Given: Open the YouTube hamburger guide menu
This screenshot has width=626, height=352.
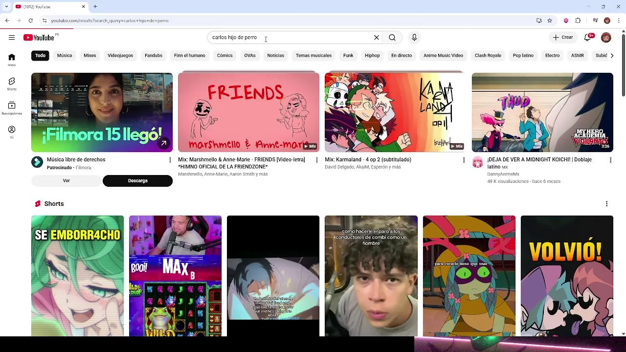Looking at the screenshot, I should 11,37.
